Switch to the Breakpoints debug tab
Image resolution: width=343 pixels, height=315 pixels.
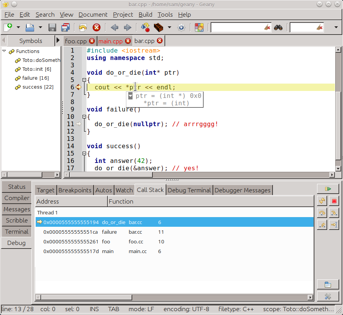(75, 190)
